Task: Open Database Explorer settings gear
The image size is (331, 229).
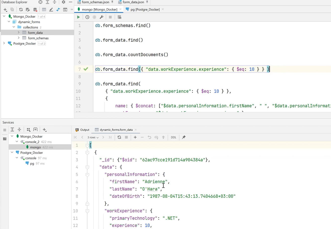Action: (64, 2)
